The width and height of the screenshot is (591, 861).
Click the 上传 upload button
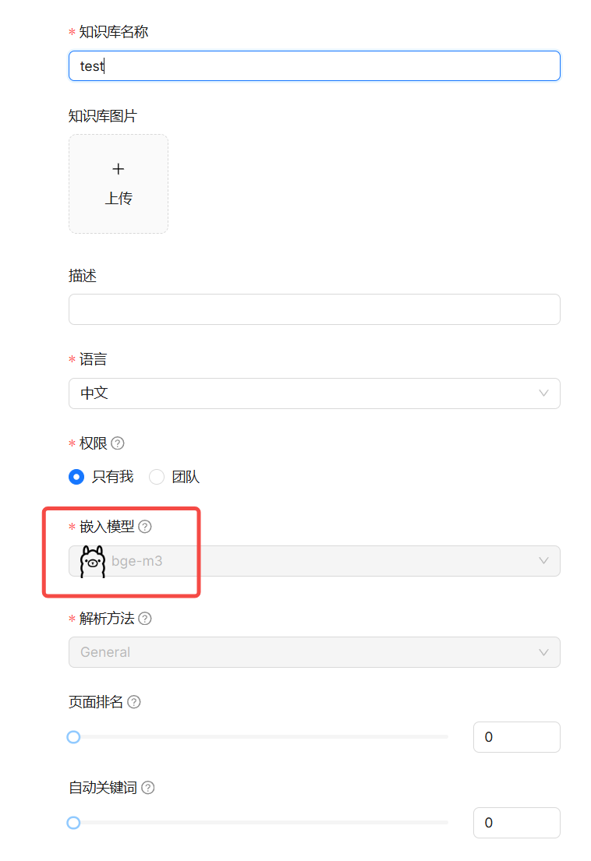coord(118,197)
